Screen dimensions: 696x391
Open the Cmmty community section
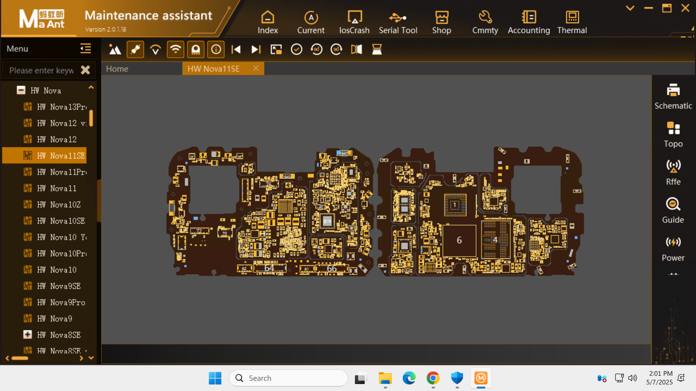485,22
